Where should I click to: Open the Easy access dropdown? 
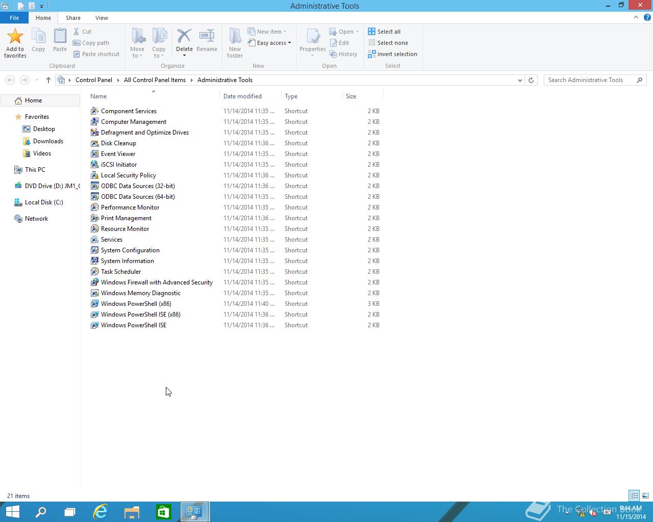point(269,43)
